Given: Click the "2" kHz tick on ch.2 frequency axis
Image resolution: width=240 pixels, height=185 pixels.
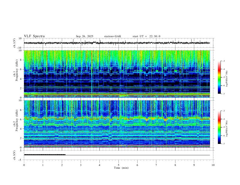Looking at the screenshot, I should coord(21,138).
